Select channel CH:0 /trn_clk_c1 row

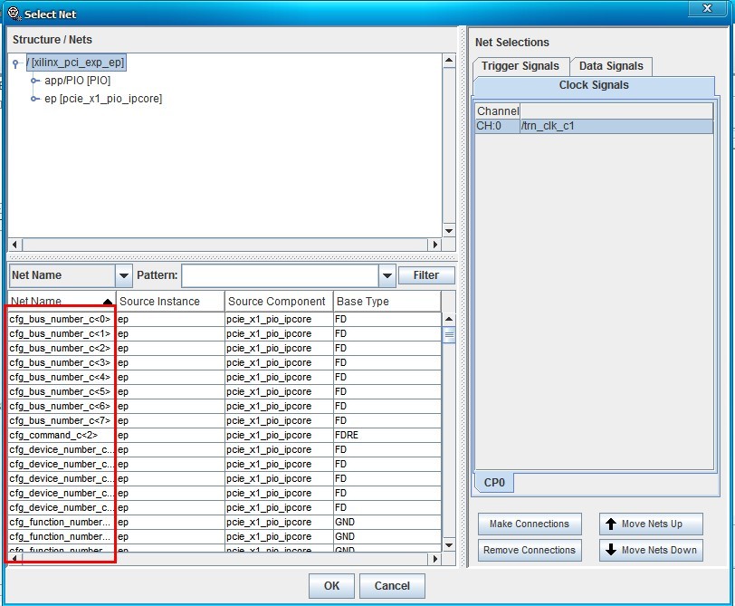[594, 126]
